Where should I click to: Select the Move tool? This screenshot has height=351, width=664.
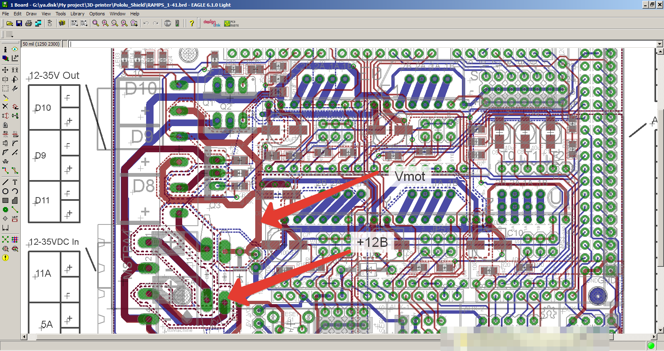tap(5, 70)
